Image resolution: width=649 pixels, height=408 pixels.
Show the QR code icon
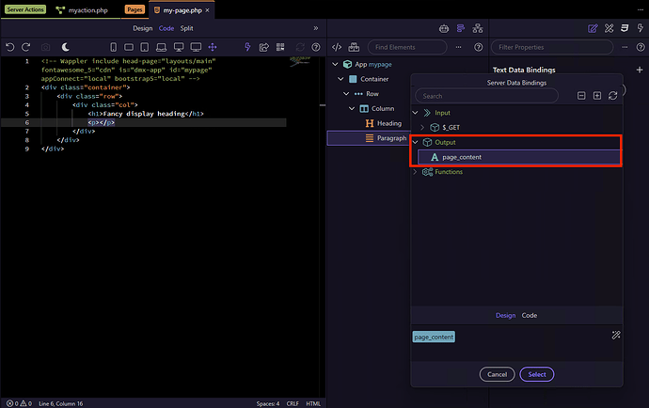pos(280,47)
